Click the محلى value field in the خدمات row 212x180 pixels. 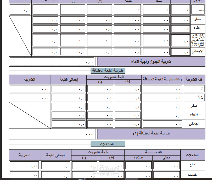[167, 175]
